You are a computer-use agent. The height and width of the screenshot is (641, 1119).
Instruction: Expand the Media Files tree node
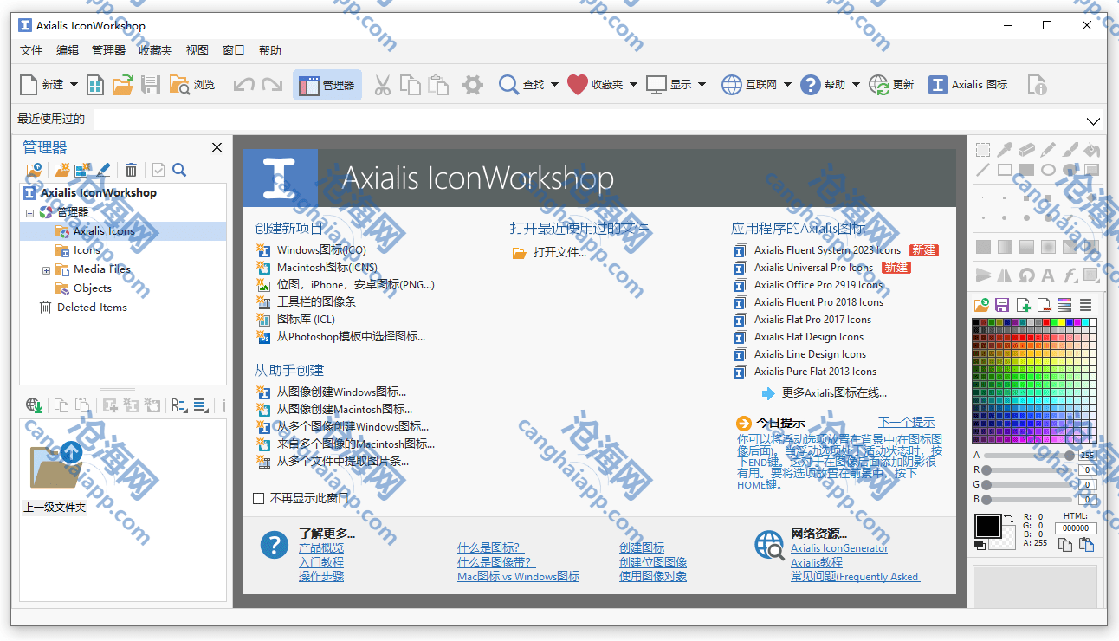pos(46,270)
